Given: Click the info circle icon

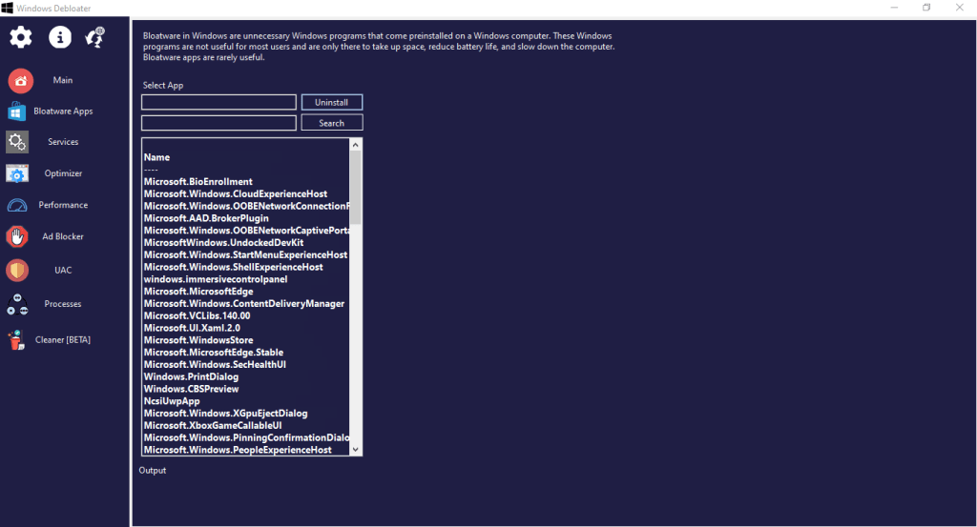Looking at the screenshot, I should click(x=60, y=37).
